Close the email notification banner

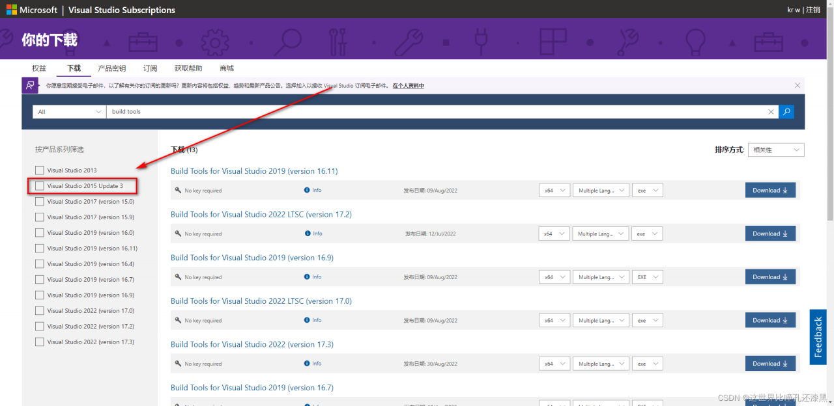click(x=798, y=85)
